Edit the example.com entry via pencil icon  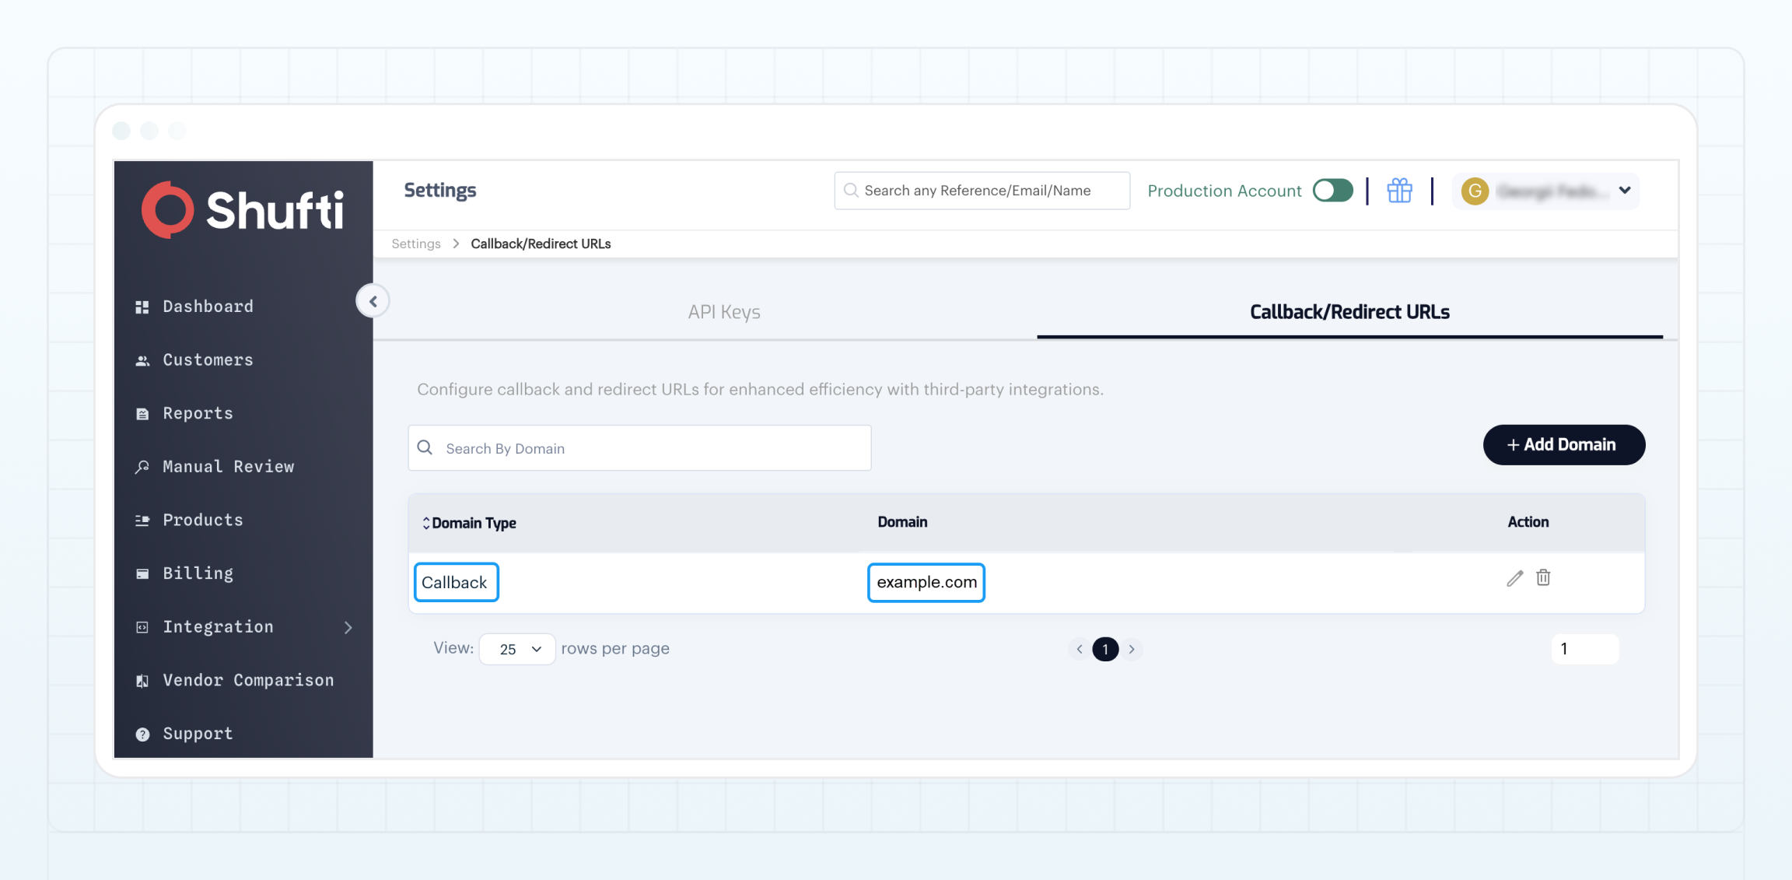pos(1514,578)
